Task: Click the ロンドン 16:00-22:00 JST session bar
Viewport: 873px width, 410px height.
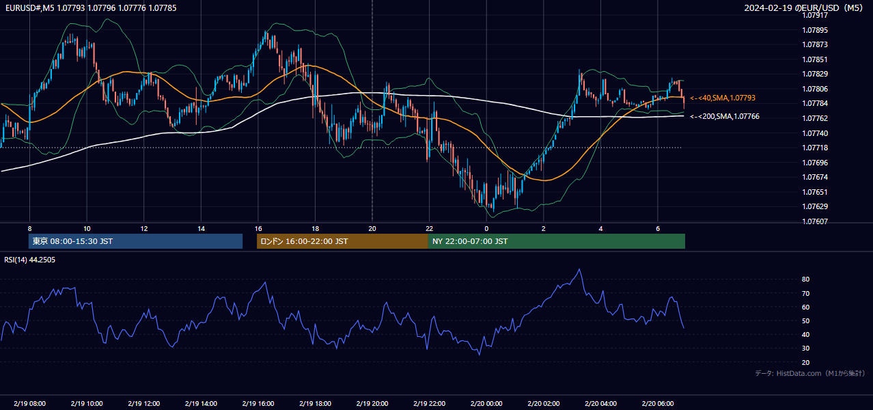Action: coord(342,241)
